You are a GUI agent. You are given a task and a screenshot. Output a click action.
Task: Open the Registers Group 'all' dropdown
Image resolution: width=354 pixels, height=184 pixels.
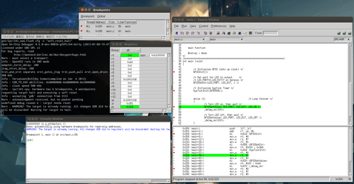pyautogui.click(x=131, y=50)
